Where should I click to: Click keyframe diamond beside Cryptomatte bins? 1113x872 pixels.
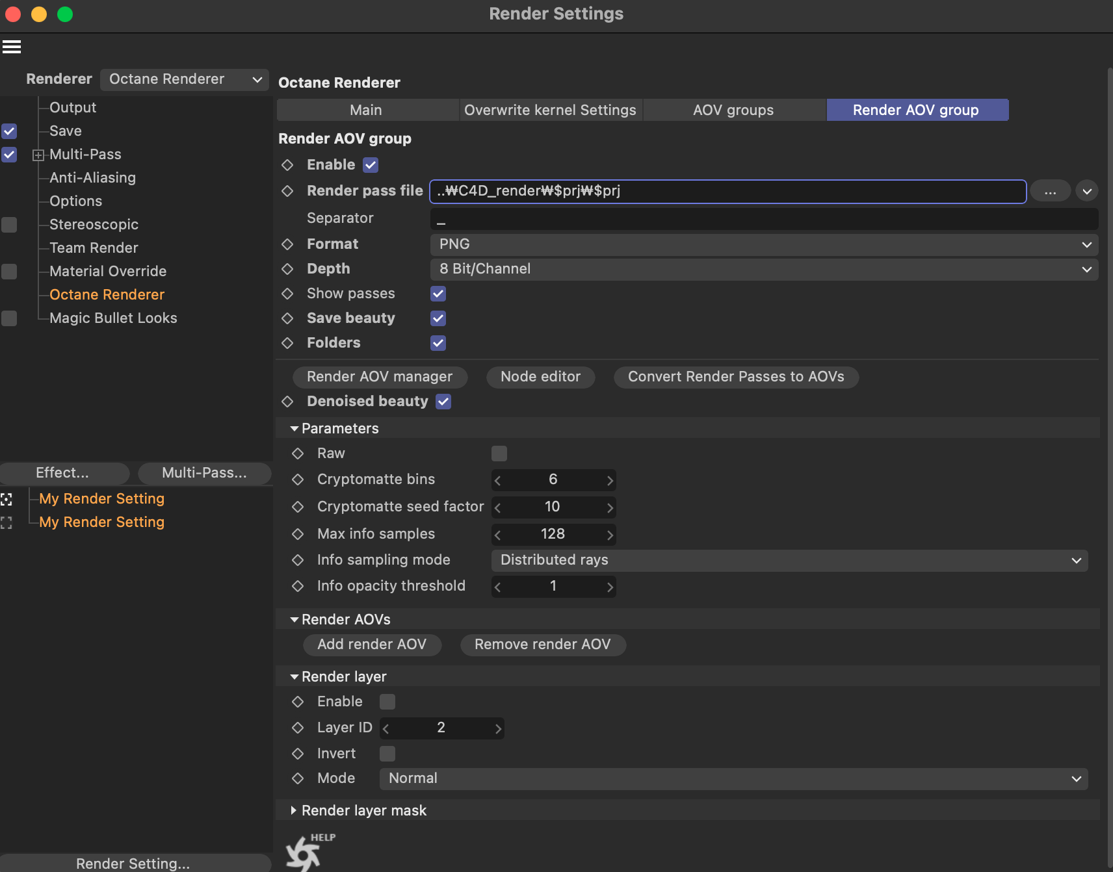298,480
